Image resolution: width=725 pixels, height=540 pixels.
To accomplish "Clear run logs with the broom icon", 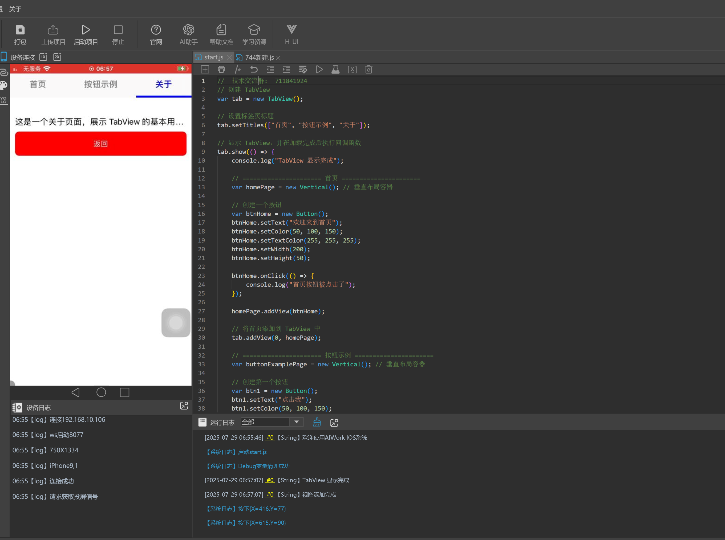I will coord(317,422).
